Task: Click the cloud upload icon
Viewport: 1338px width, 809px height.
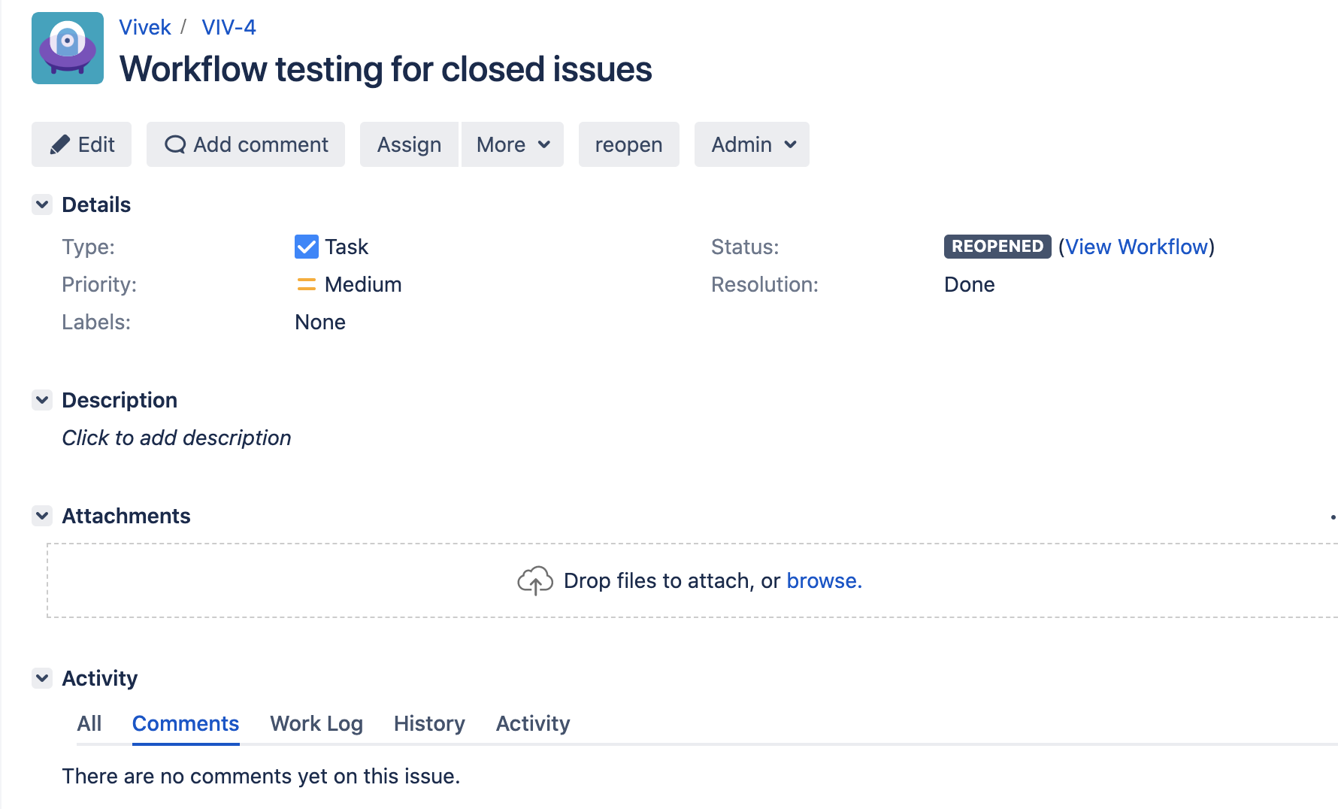Action: click(x=535, y=580)
